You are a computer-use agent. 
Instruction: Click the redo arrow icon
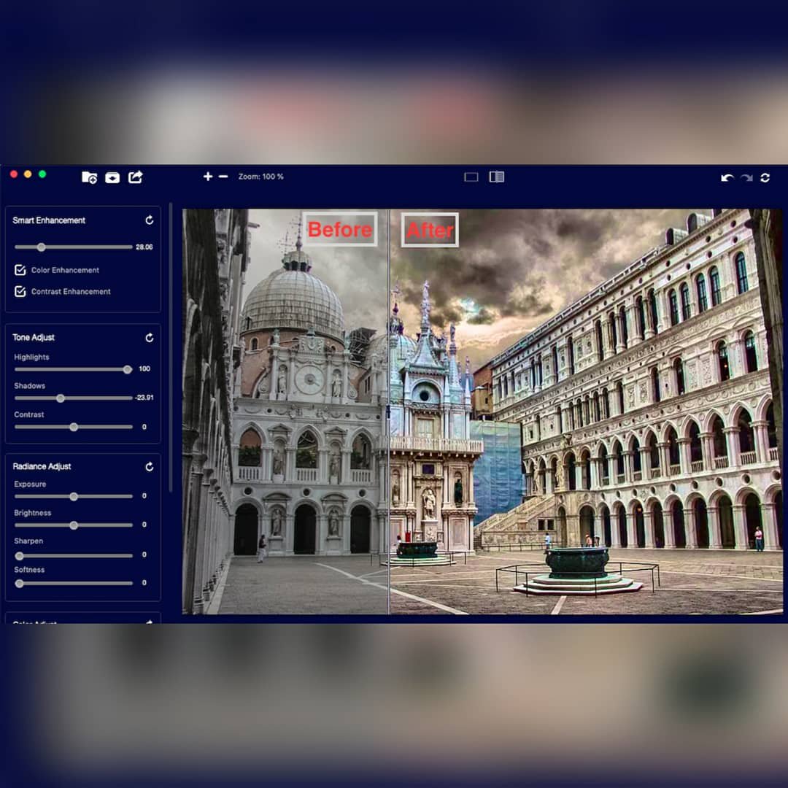tap(747, 177)
